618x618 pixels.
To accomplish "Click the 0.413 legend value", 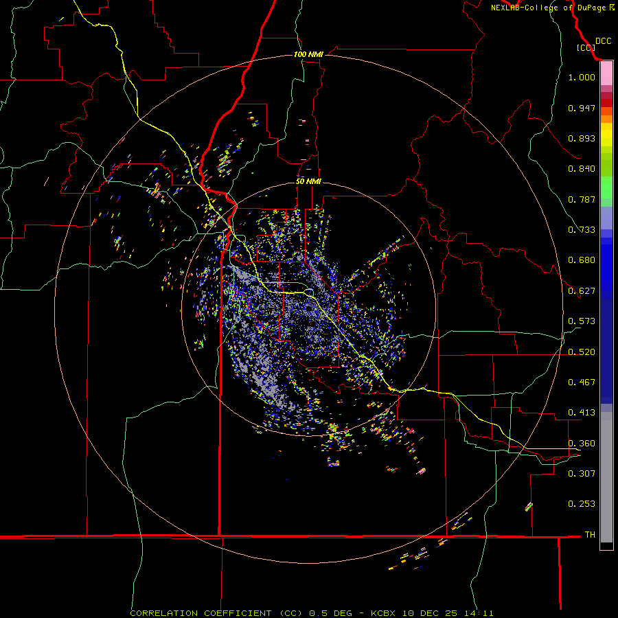I will point(582,413).
